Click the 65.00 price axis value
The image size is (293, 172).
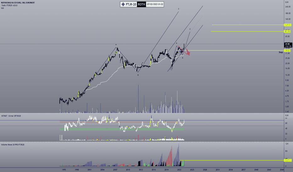click(x=288, y=37)
